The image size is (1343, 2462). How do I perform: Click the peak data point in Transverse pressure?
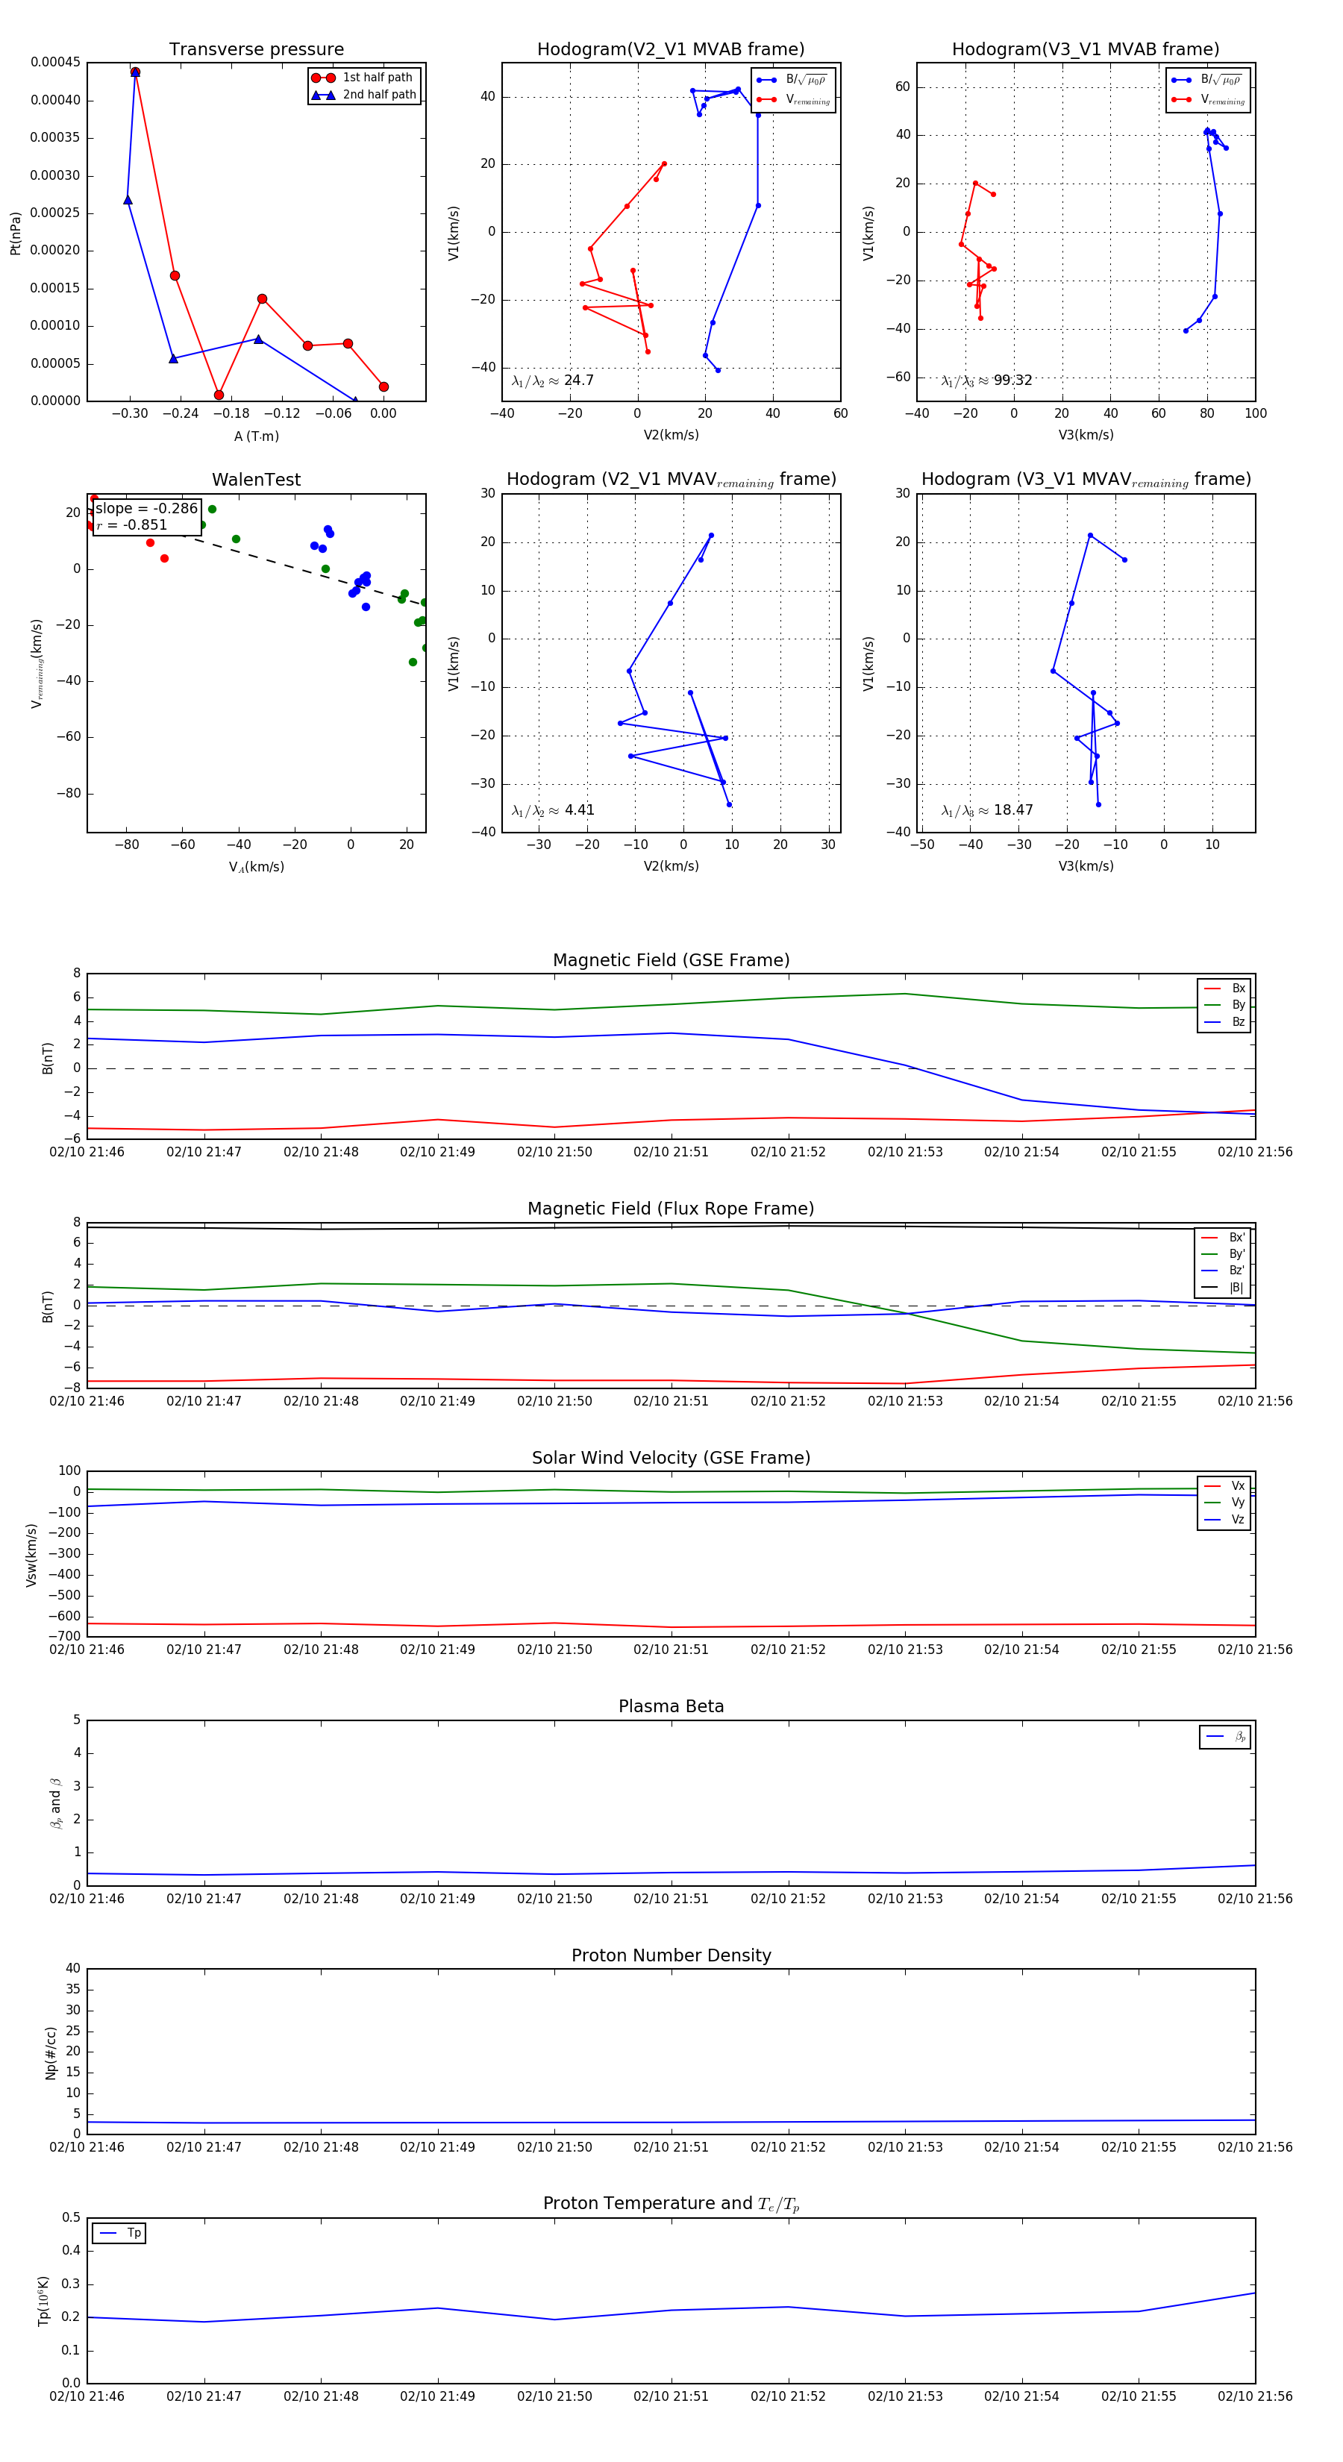click(x=135, y=72)
